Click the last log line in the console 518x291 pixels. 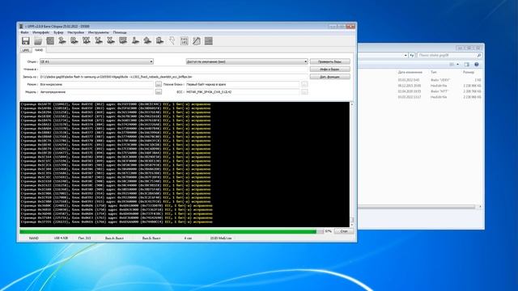pyautogui.click(x=117, y=222)
